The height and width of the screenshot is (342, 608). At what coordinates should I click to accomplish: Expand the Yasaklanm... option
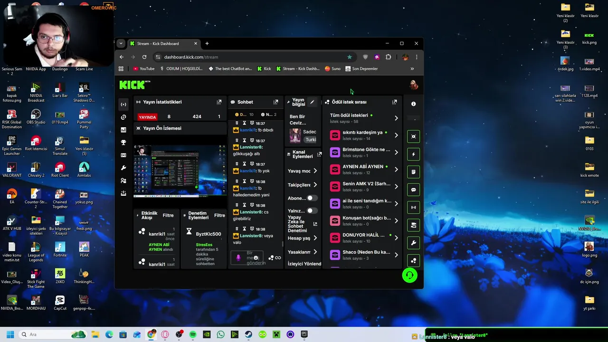[315, 252]
